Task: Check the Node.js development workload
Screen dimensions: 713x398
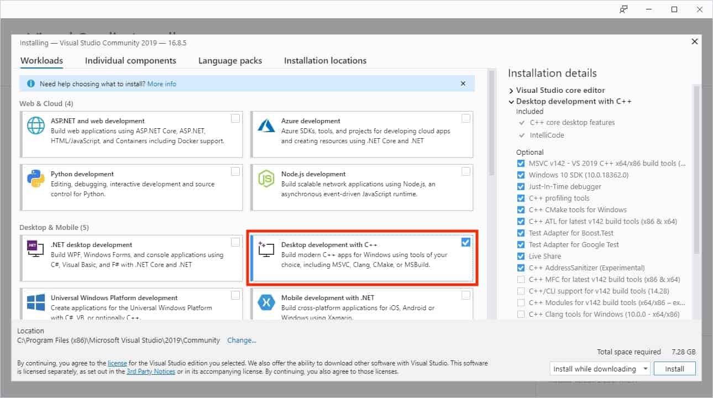Action: (466, 171)
